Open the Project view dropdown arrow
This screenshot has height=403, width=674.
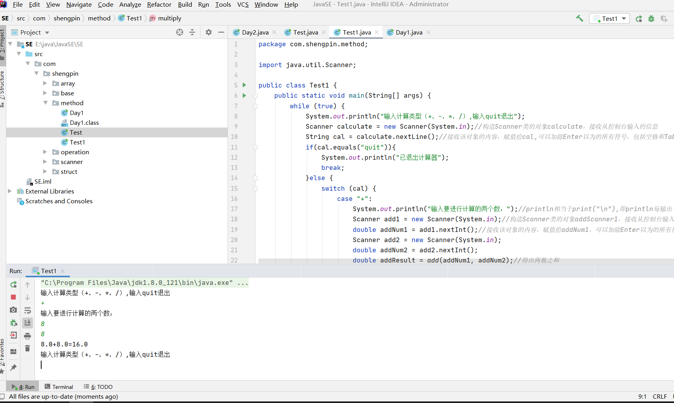(x=47, y=33)
